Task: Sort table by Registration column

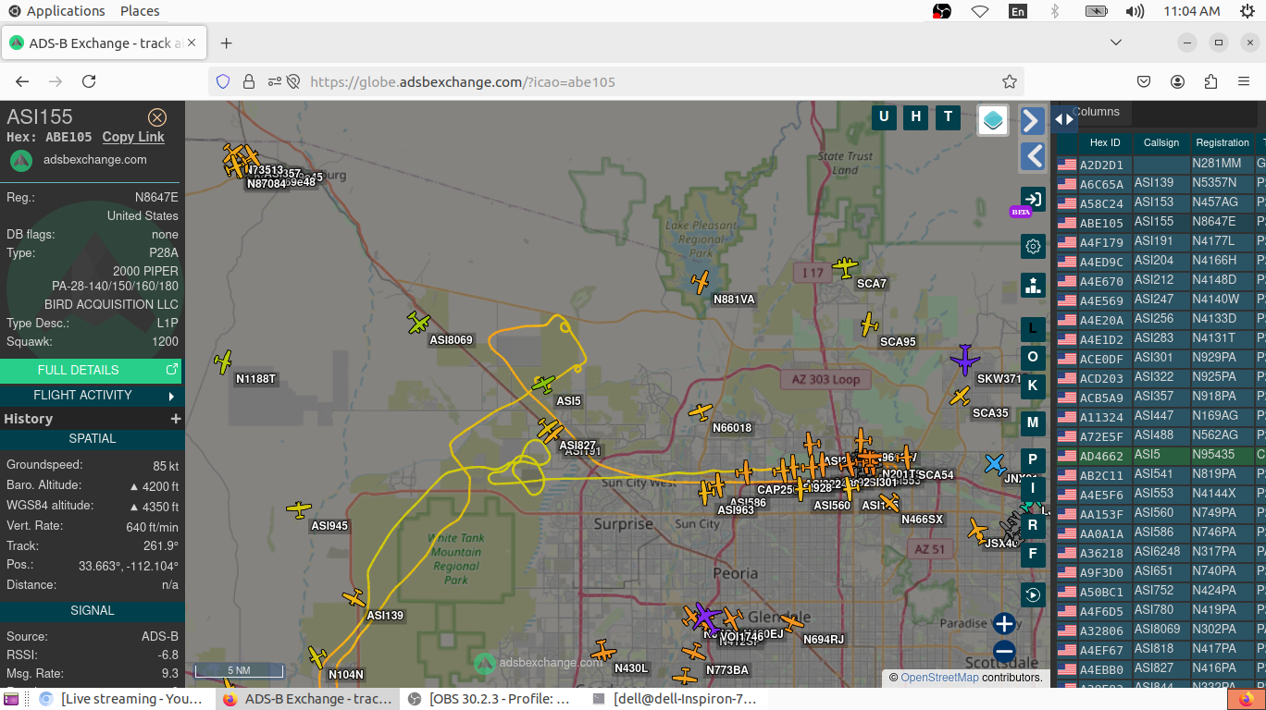Action: 1223,142
